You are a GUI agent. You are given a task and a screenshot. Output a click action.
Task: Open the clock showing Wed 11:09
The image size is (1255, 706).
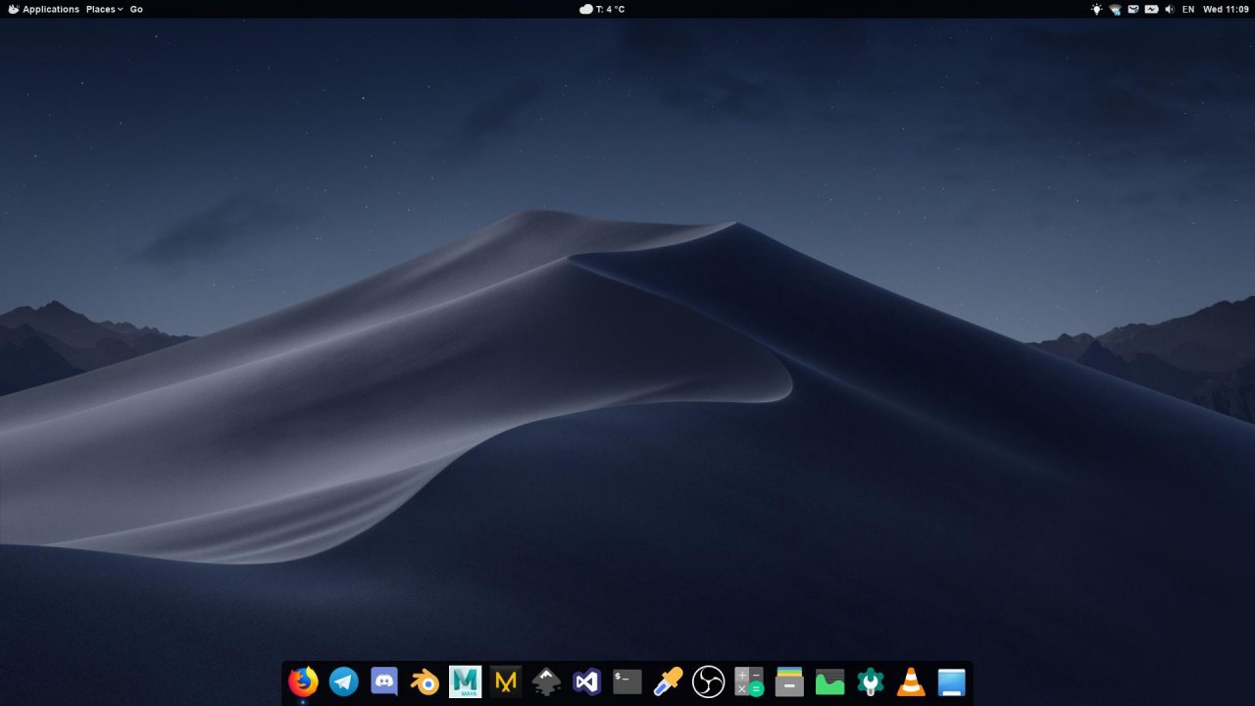[1226, 9]
